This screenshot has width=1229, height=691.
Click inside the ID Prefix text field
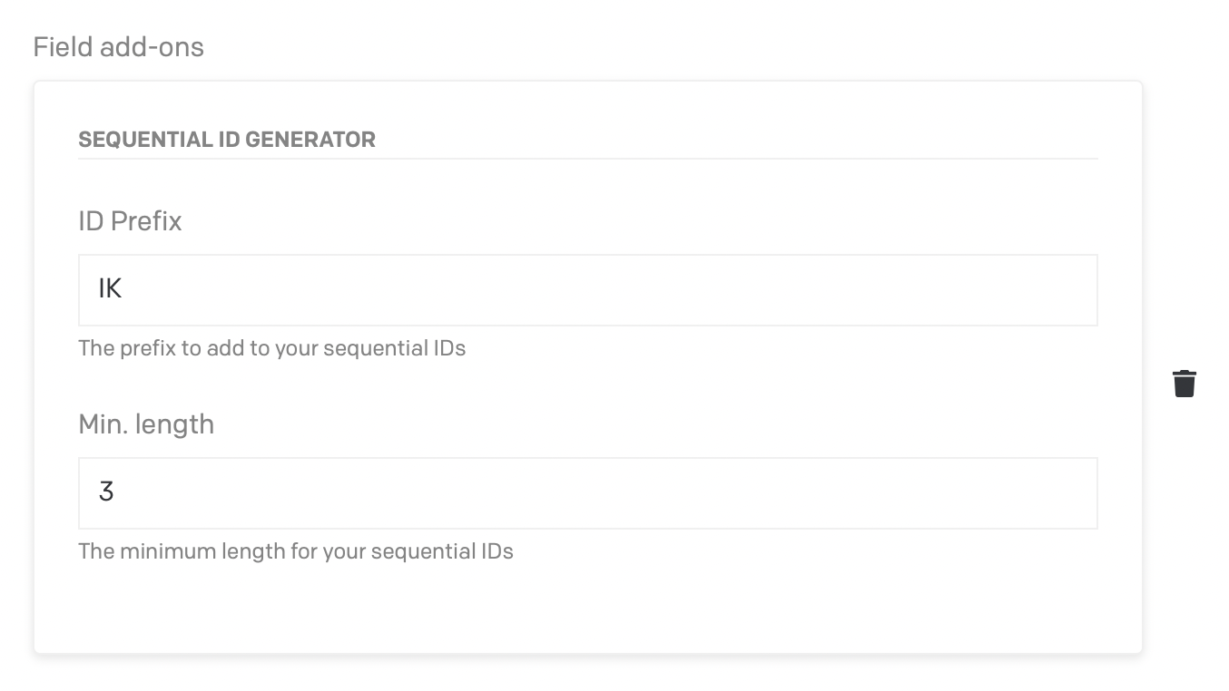[x=586, y=289]
